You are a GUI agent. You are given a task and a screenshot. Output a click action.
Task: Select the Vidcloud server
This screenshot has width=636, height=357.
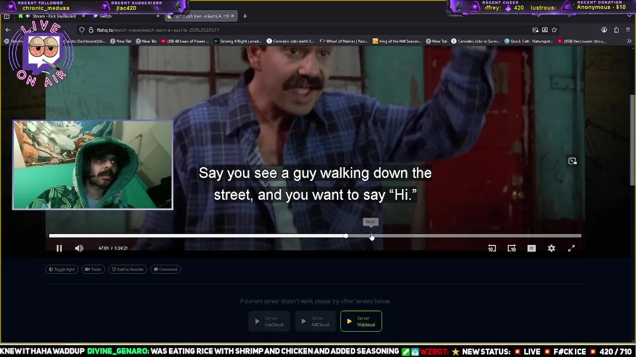point(361,321)
